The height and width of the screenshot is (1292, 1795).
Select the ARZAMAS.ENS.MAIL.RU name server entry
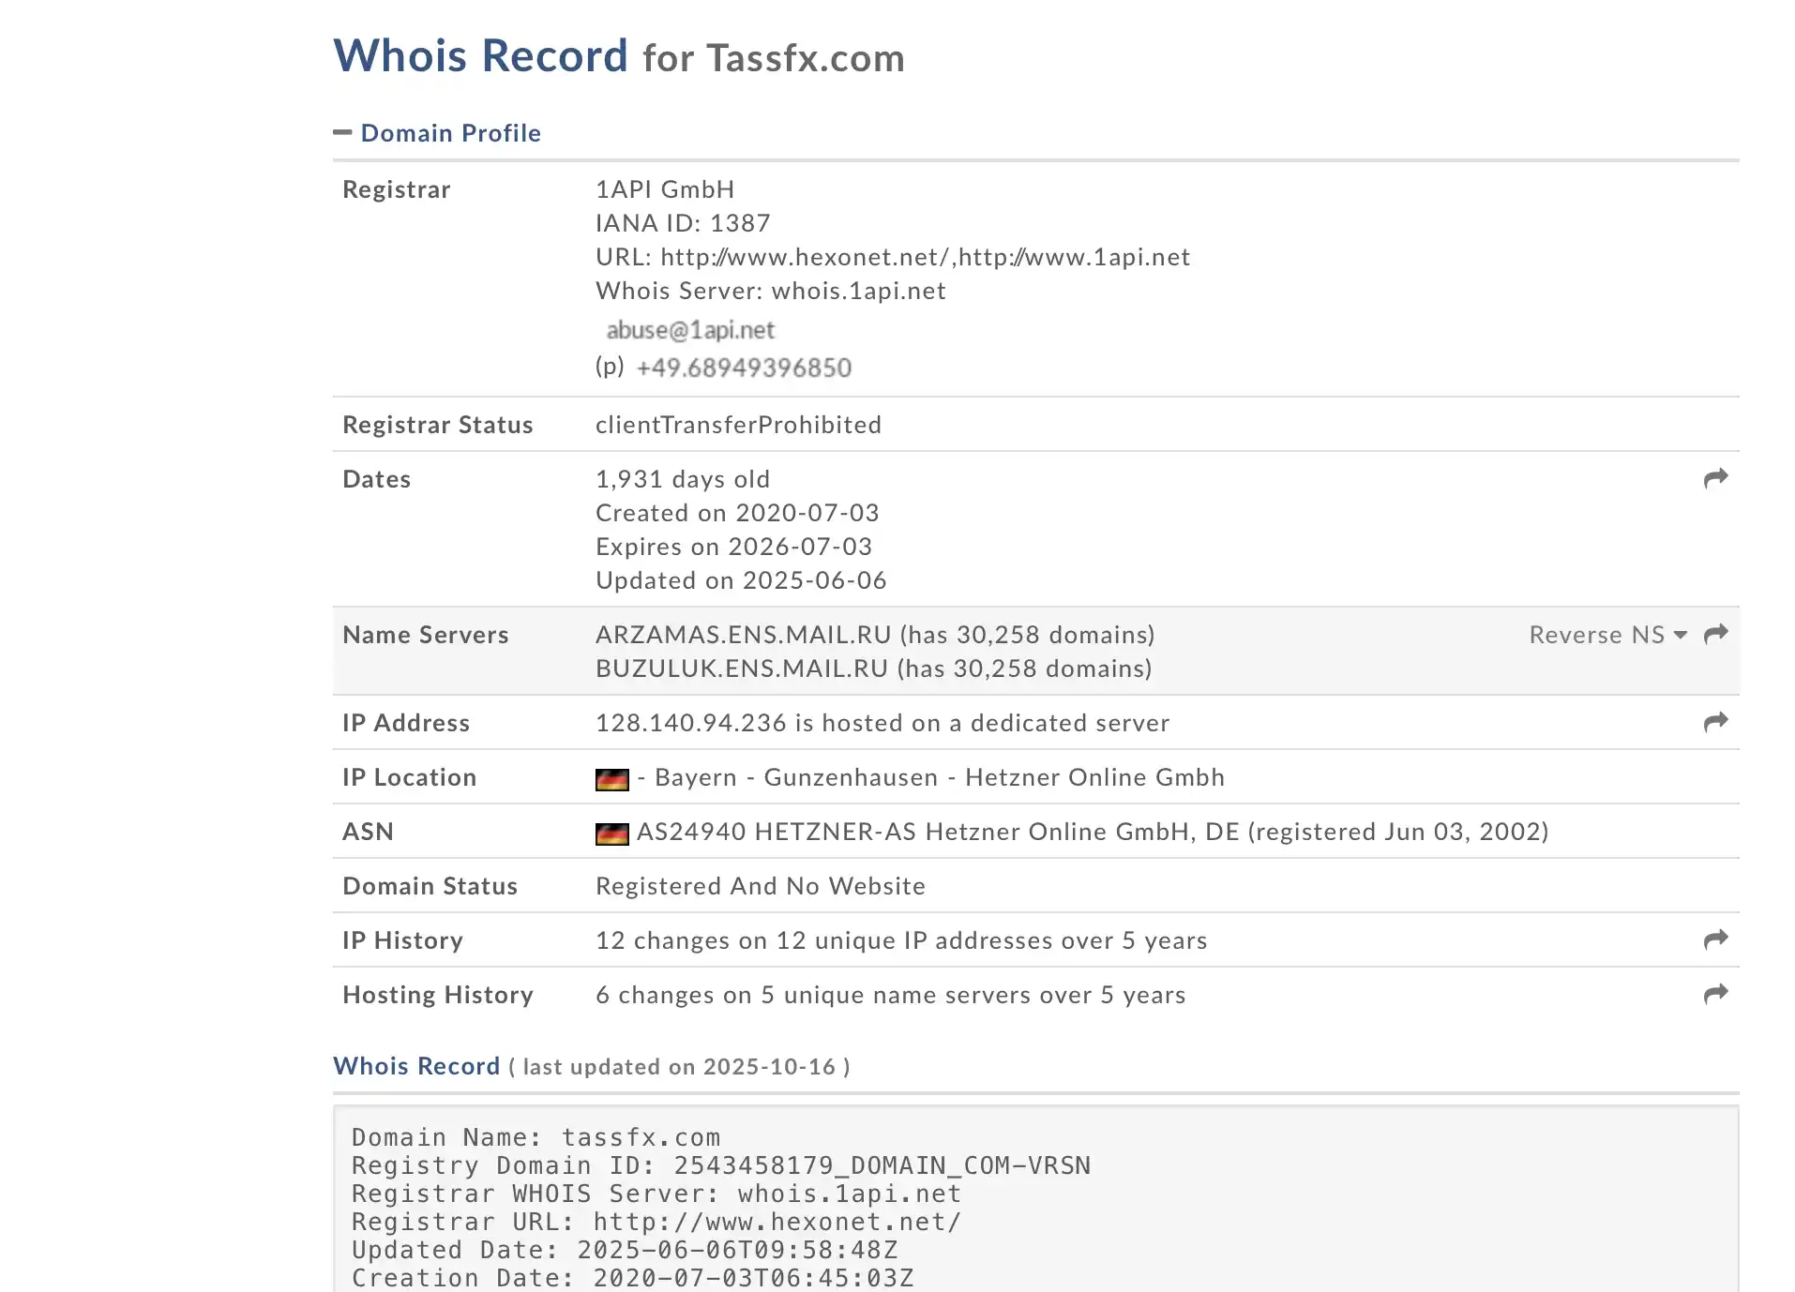coord(743,635)
